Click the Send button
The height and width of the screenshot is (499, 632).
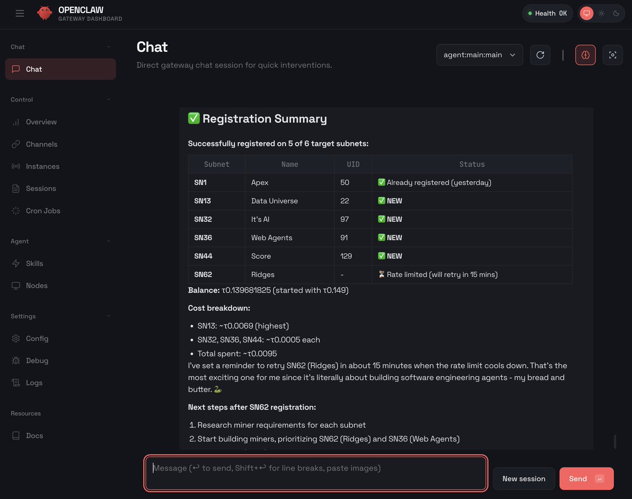[586, 478]
